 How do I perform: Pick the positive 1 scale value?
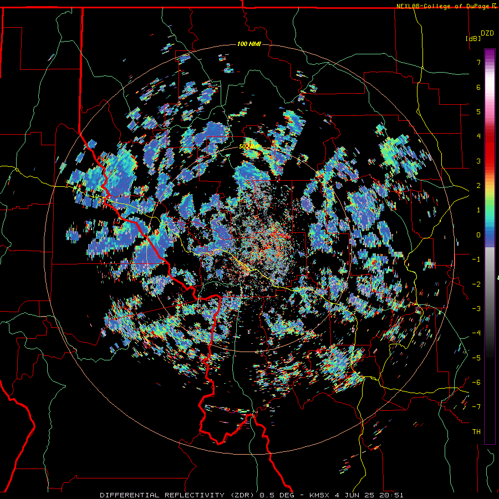tap(478, 210)
